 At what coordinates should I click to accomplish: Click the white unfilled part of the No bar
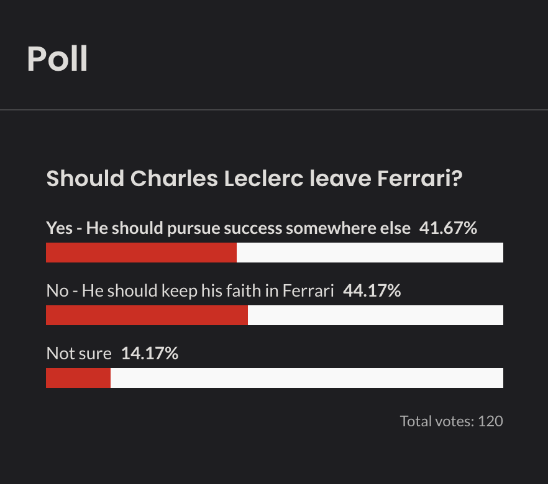(x=375, y=315)
